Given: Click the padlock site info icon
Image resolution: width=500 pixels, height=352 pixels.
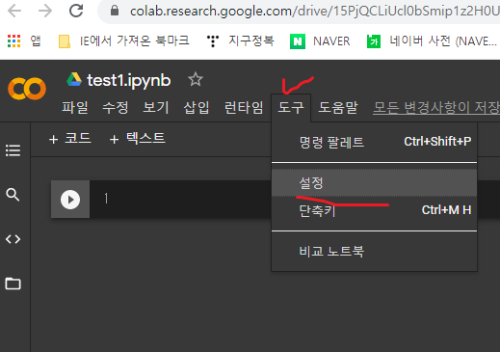Looking at the screenshot, I should pyautogui.click(x=115, y=11).
